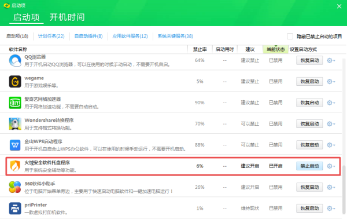Click 恢复启动 for Wondershare转换程序
347x219 pixels.
(x=309, y=123)
